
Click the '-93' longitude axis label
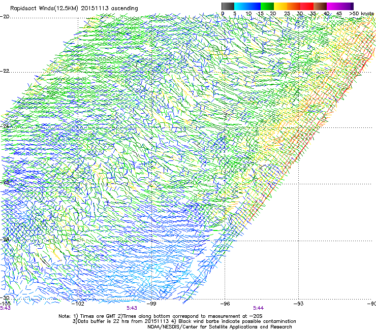click(x=299, y=304)
